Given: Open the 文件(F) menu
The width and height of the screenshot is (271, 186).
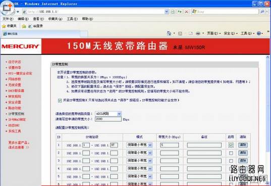Looking at the screenshot, I should (x=8, y=19).
